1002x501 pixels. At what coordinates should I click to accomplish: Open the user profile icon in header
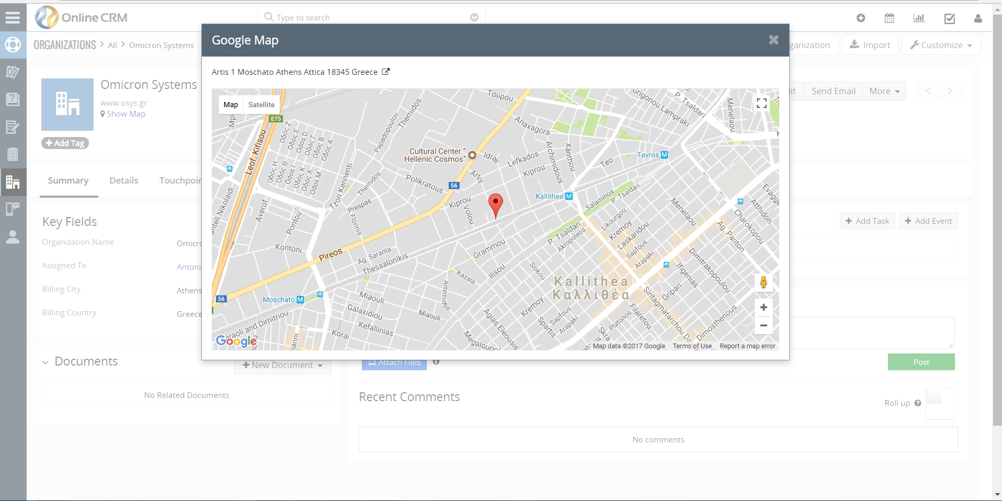coord(978,18)
